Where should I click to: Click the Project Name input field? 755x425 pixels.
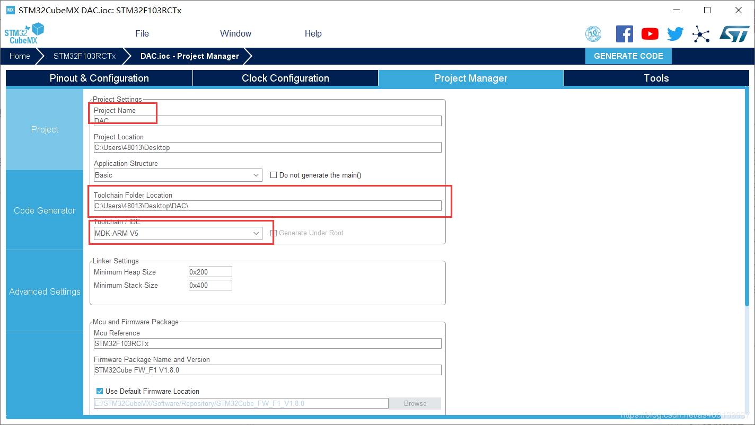click(x=268, y=121)
